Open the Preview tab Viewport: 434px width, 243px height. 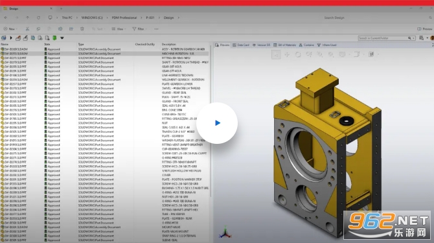(x=222, y=45)
